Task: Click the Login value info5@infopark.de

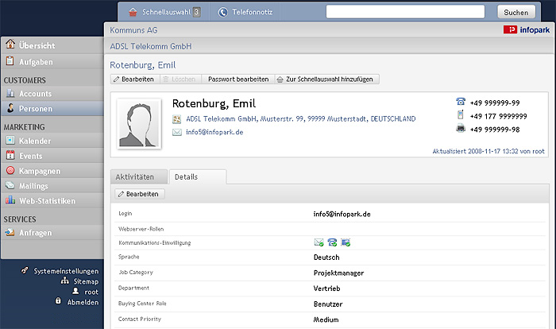Action: 342,214
